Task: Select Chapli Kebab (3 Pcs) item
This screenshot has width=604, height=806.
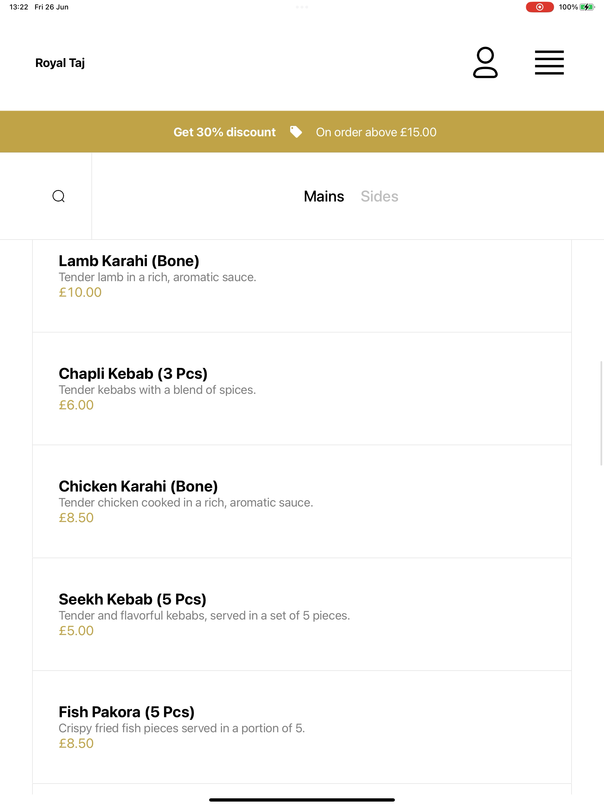Action: 302,389
